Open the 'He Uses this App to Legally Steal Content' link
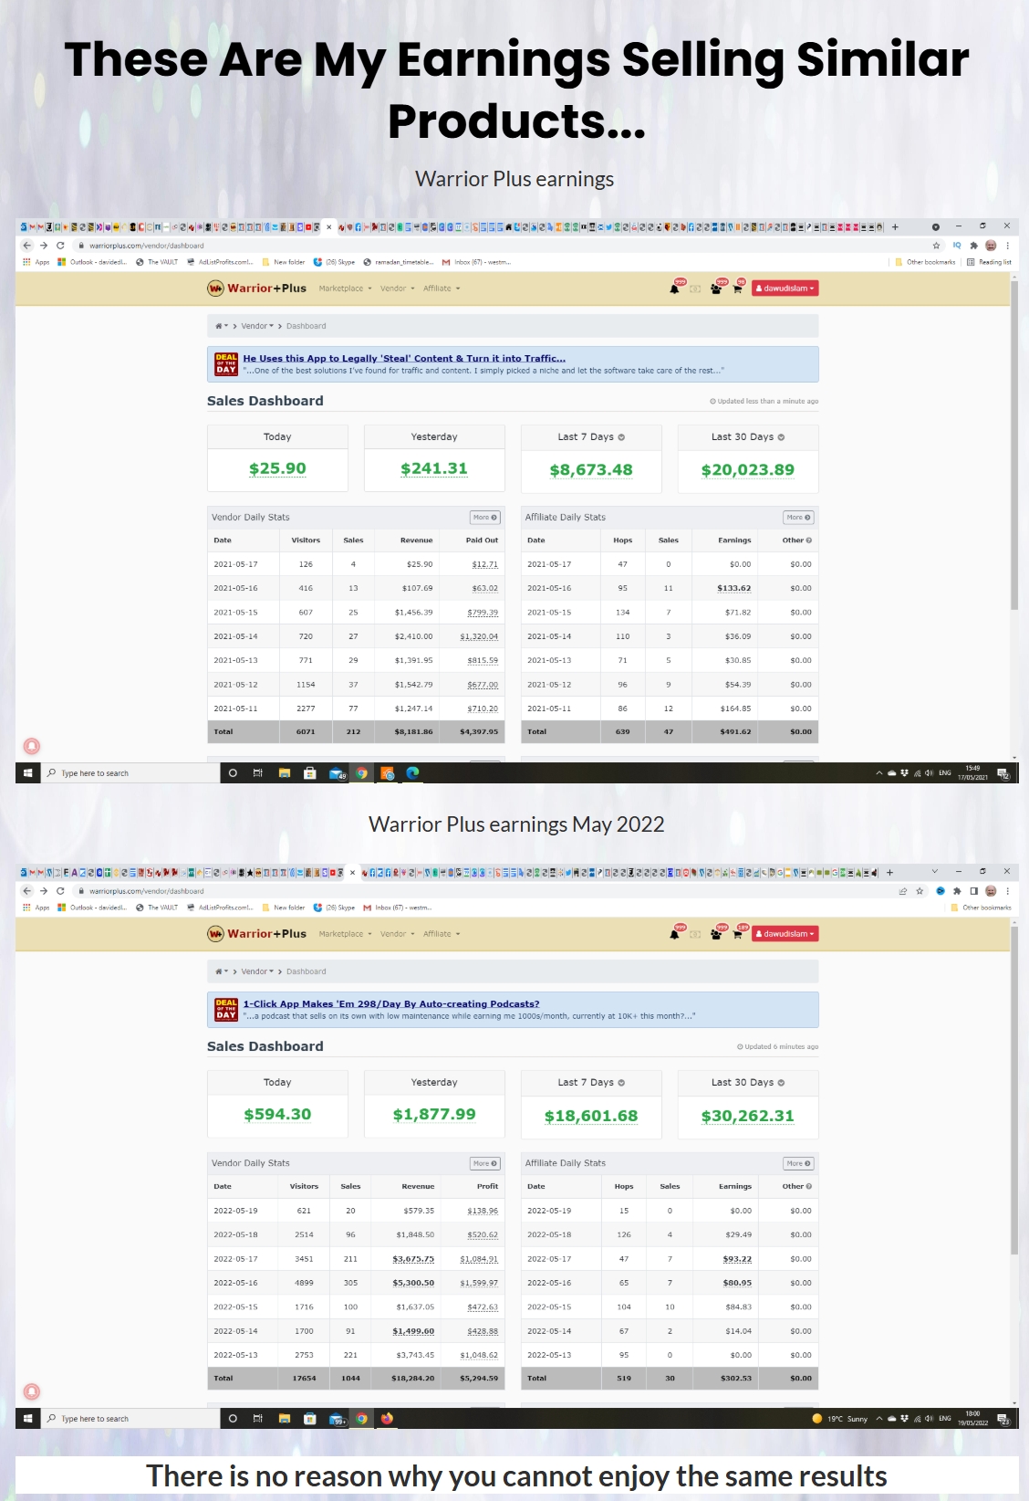The height and width of the screenshot is (1501, 1029). (404, 359)
